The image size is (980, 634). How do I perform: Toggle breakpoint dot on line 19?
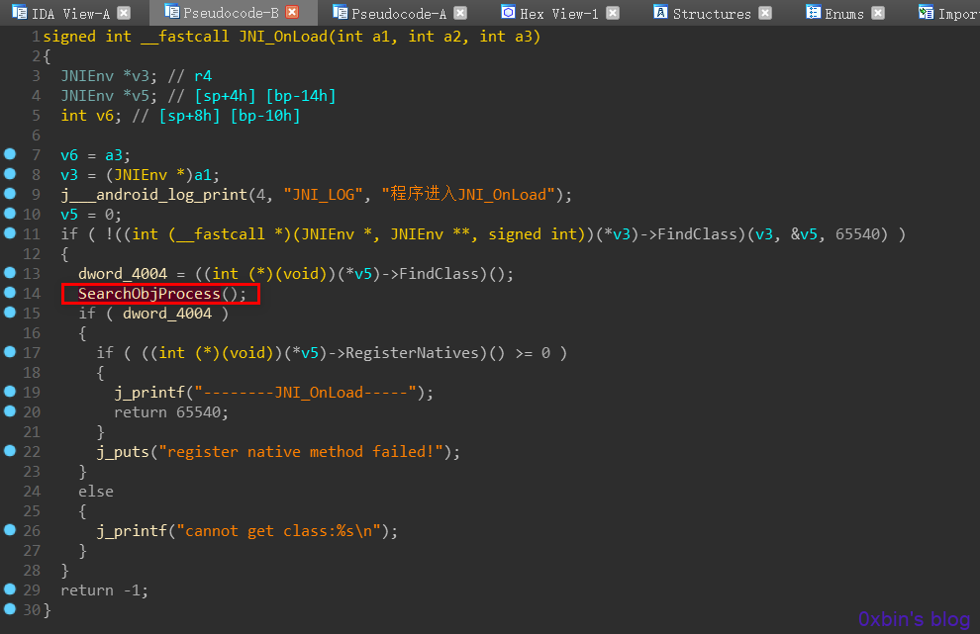[10, 391]
